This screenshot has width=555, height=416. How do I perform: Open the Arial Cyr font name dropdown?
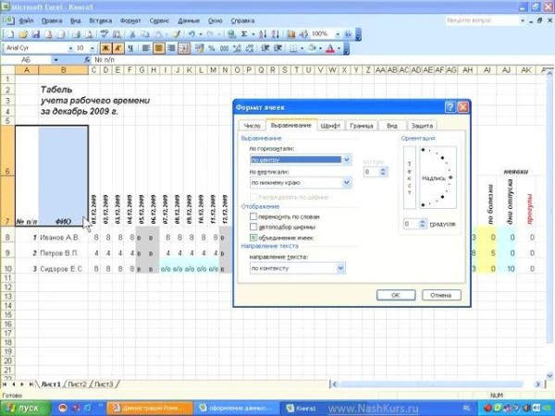pyautogui.click(x=70, y=48)
